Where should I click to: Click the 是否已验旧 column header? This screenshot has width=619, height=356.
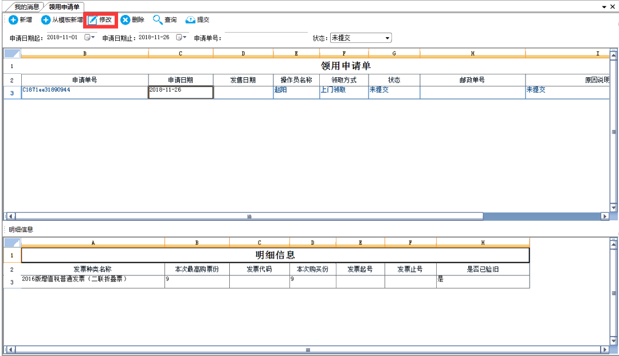pyautogui.click(x=483, y=269)
